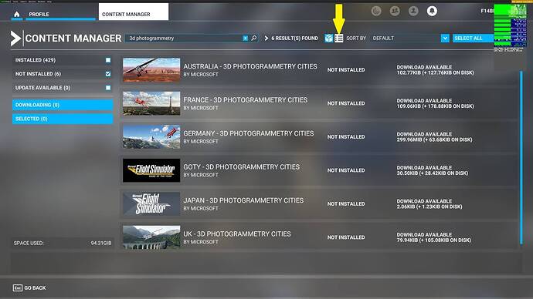Click Not Installed status of Japan

(346, 203)
